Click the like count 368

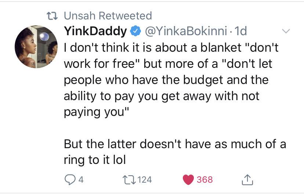click(x=205, y=180)
